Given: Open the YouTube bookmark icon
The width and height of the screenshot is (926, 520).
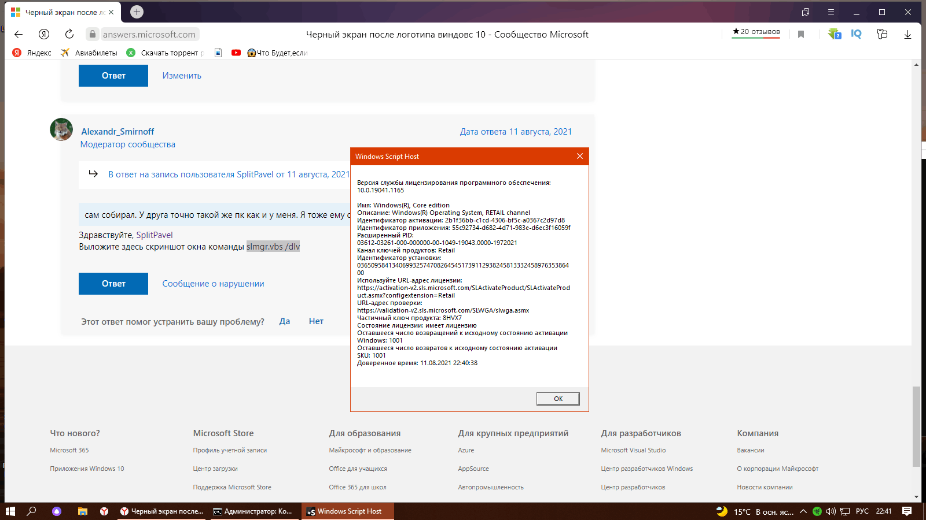Looking at the screenshot, I should click(x=236, y=53).
